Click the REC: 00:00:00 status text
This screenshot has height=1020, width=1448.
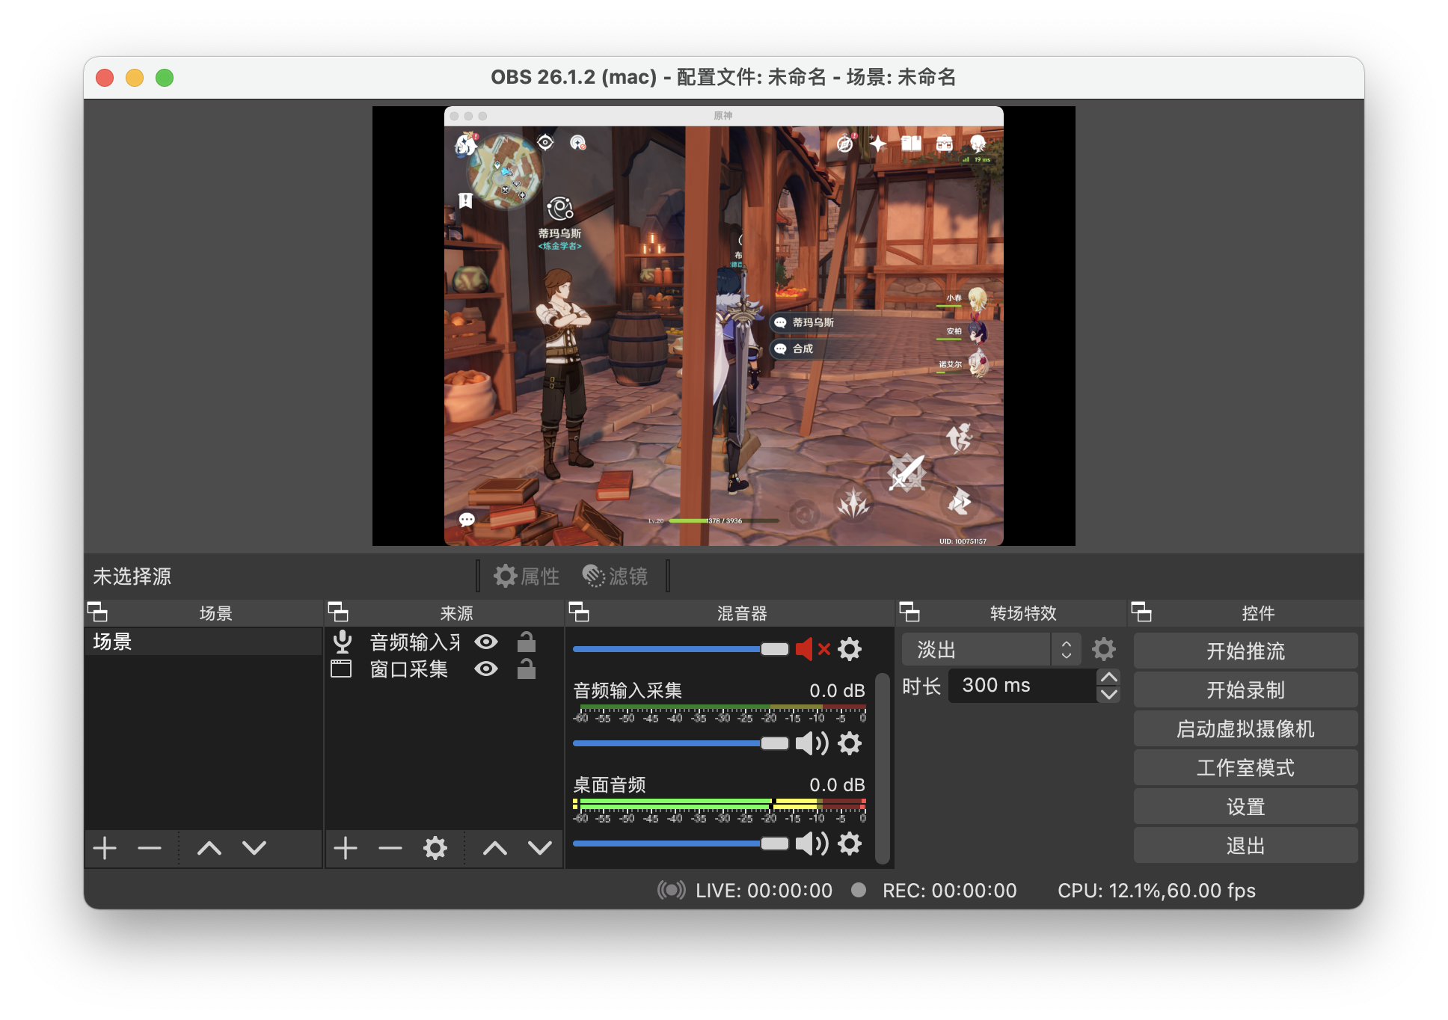[949, 890]
